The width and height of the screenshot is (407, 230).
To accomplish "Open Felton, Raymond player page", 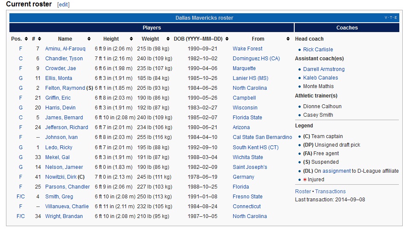I will [65, 88].
